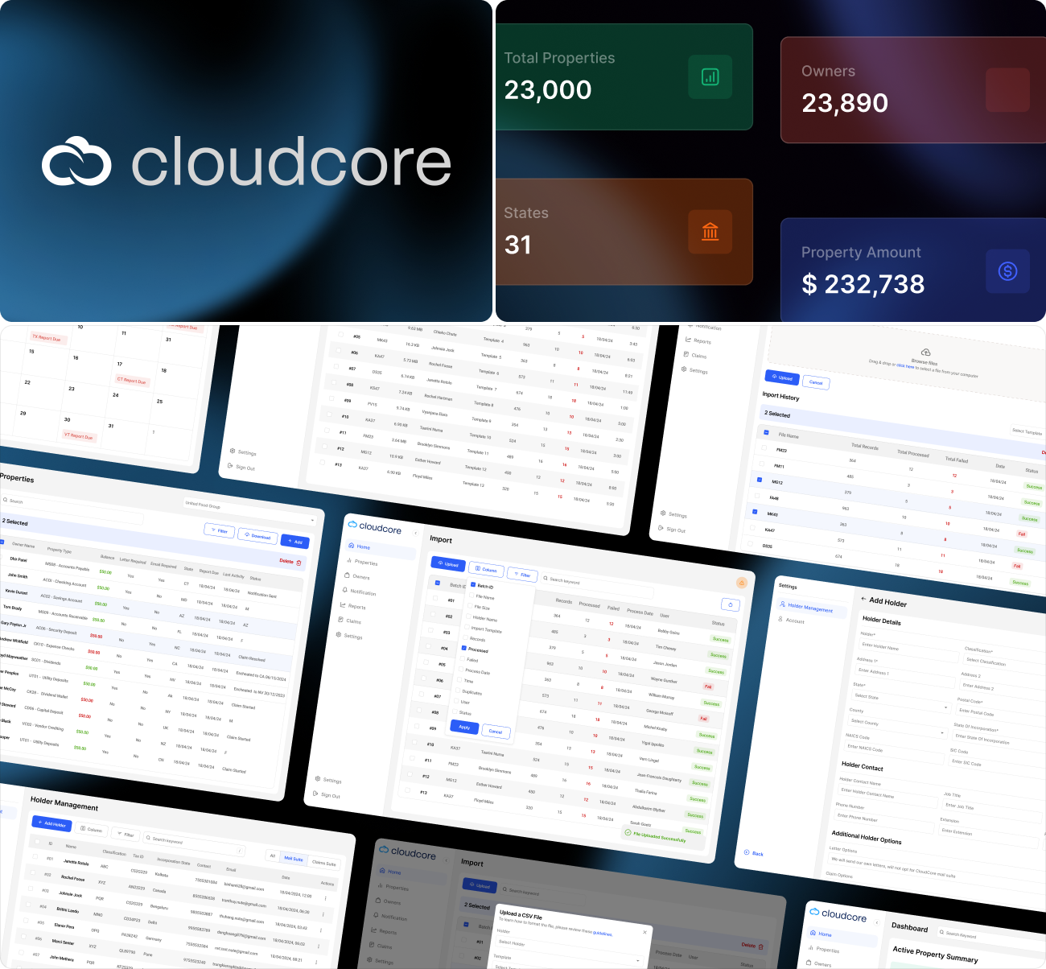Close the Upload a CSV File dialog
This screenshot has height=969, width=1046.
(644, 932)
